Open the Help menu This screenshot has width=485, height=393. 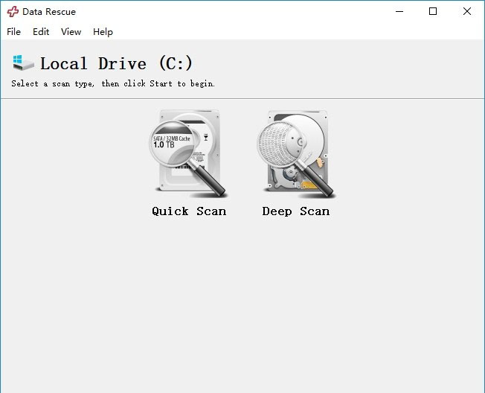point(103,31)
